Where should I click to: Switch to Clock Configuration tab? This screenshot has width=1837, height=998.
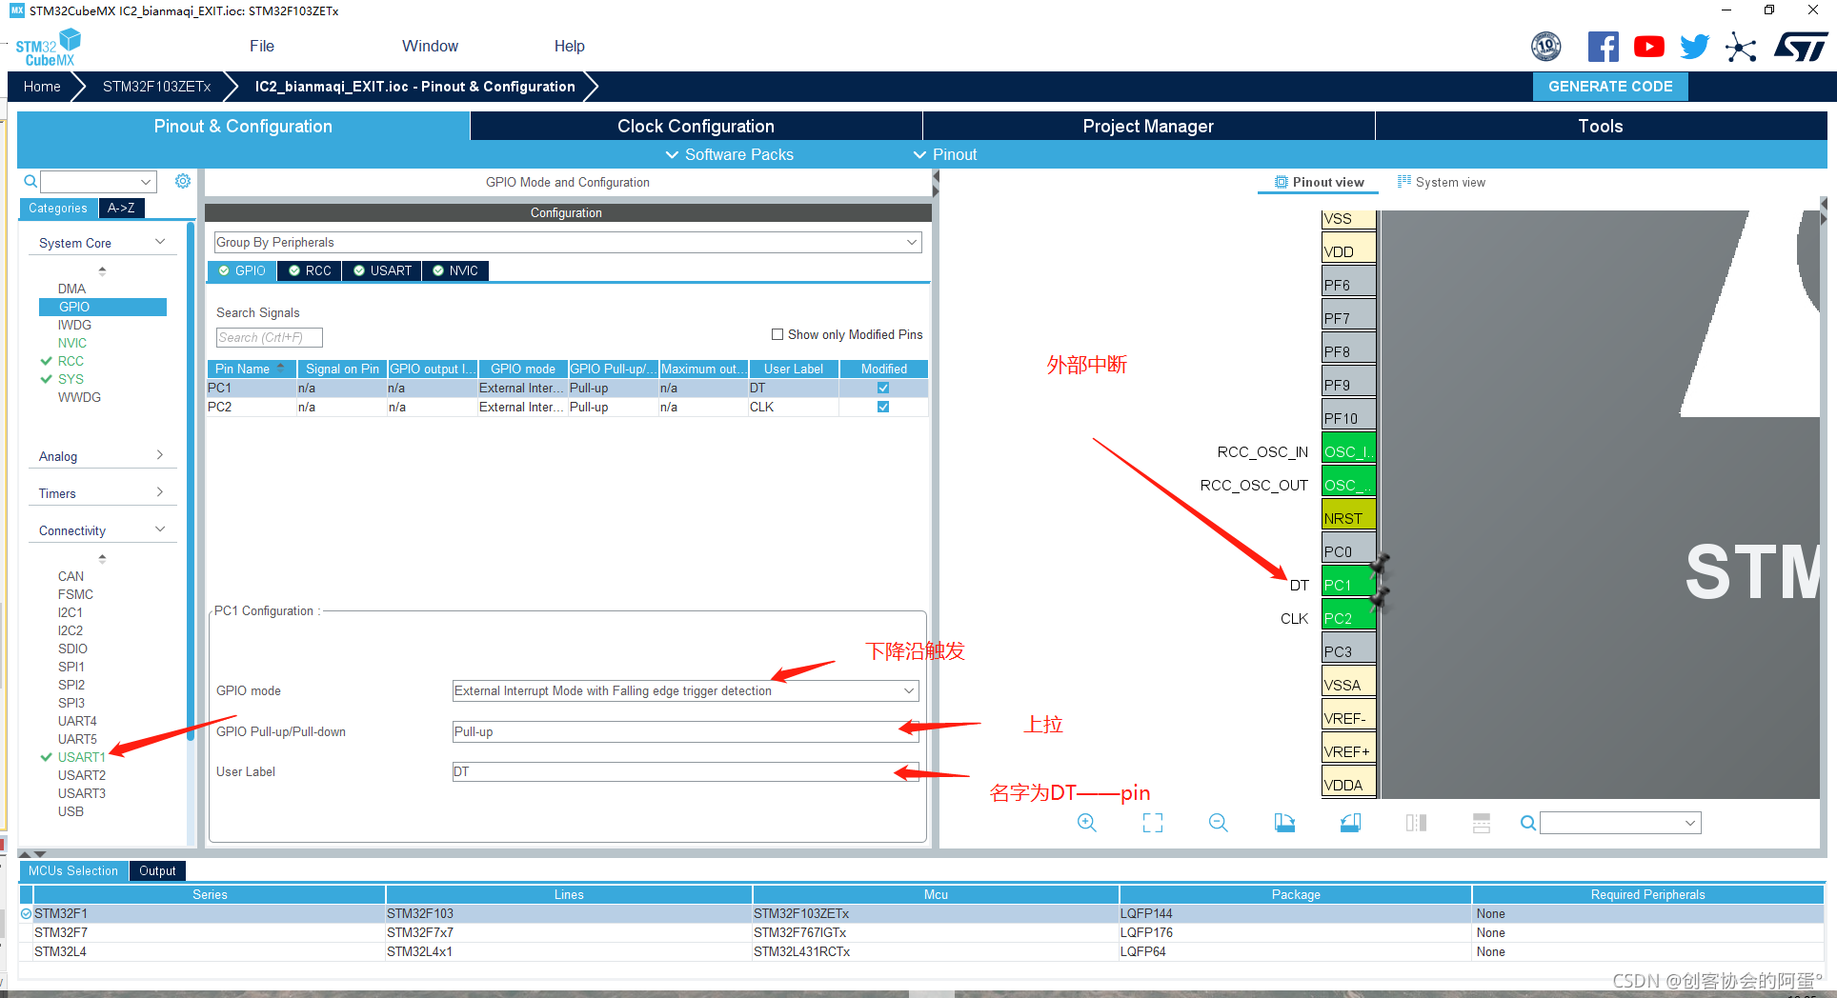click(x=696, y=126)
